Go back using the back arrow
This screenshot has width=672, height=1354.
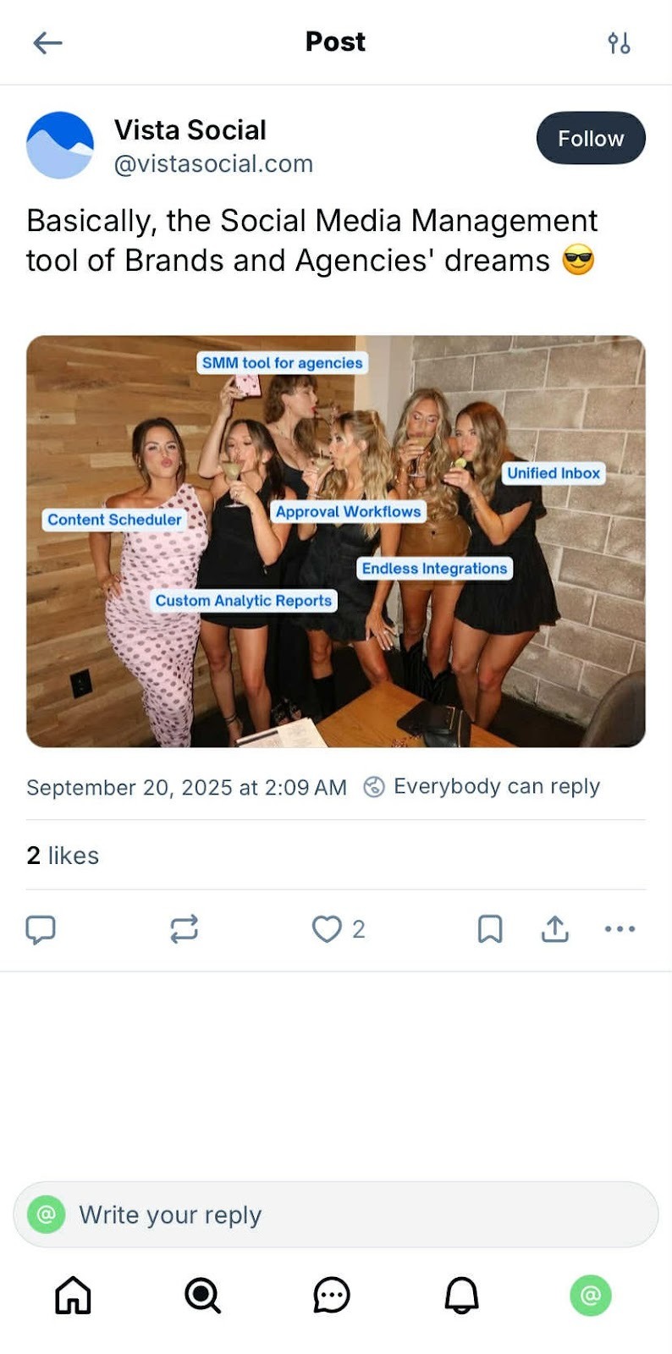pos(48,42)
